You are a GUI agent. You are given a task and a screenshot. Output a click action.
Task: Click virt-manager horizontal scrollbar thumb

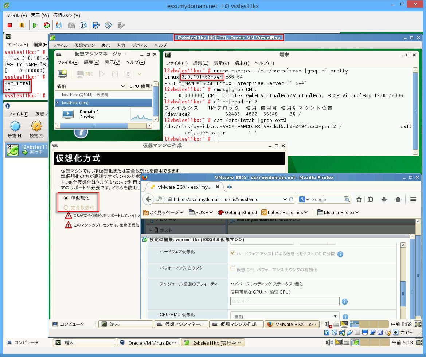coord(94,126)
